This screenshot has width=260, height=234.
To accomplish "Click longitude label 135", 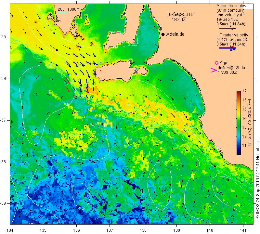I will 43,230.
